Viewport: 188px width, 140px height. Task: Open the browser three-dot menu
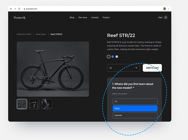tap(168, 9)
